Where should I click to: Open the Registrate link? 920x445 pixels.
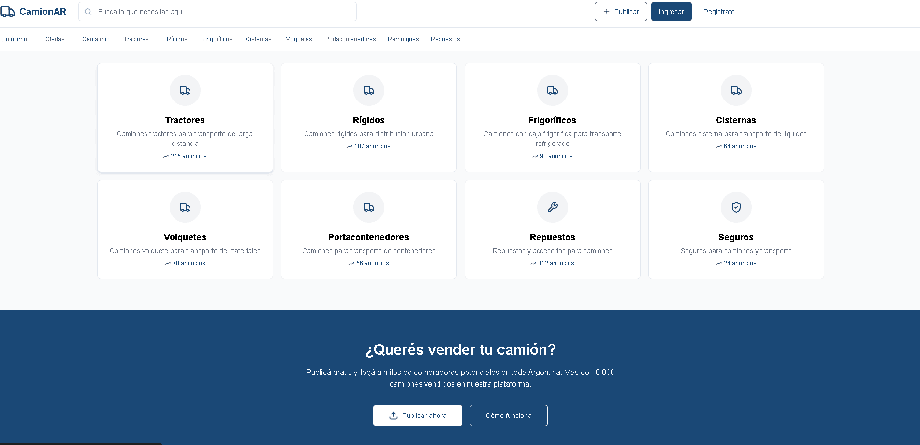719,12
